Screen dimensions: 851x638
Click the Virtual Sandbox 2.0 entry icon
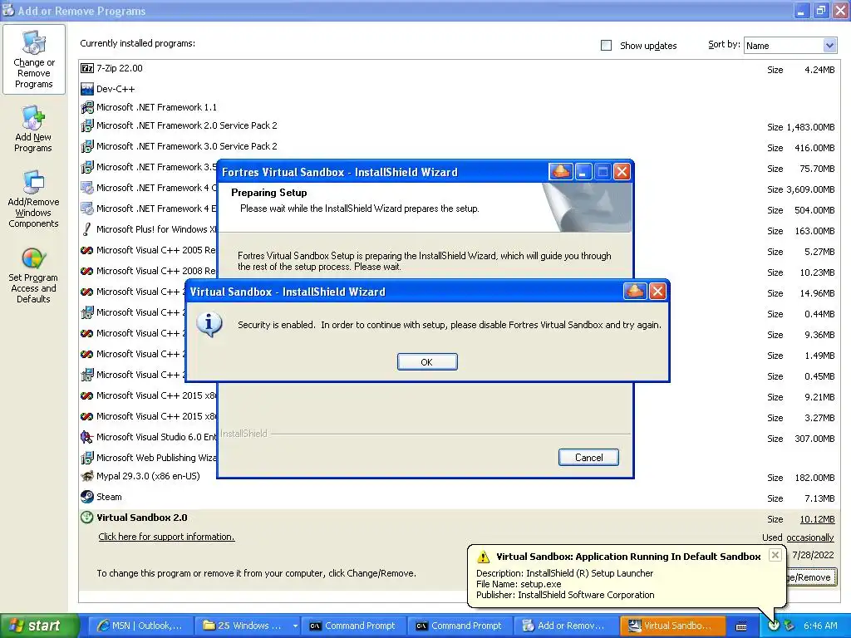pos(86,518)
